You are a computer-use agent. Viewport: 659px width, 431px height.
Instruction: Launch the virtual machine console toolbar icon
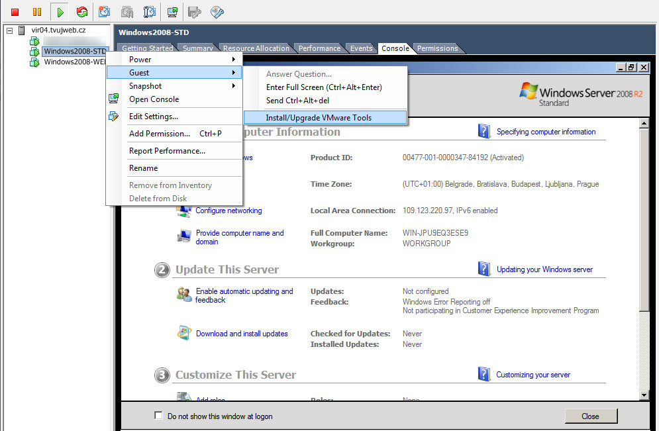172,12
